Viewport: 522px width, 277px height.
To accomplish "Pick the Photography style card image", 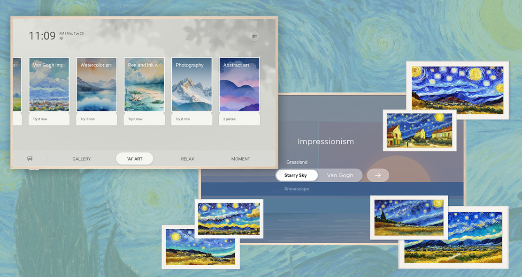I will [x=192, y=84].
